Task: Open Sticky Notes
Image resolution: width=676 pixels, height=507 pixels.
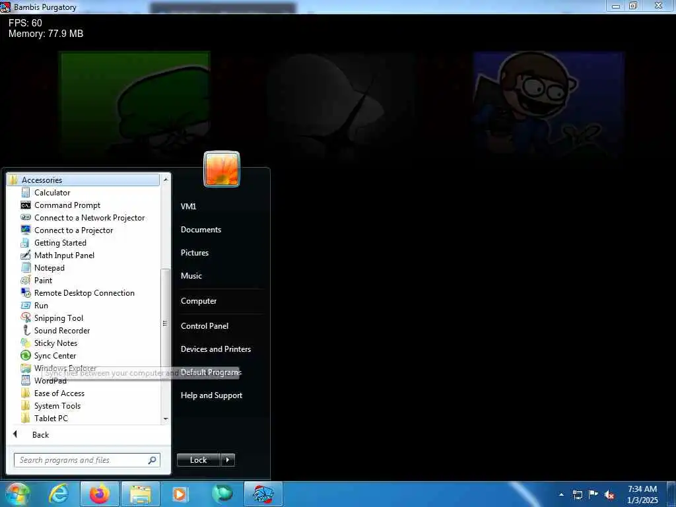Action: pyautogui.click(x=55, y=343)
